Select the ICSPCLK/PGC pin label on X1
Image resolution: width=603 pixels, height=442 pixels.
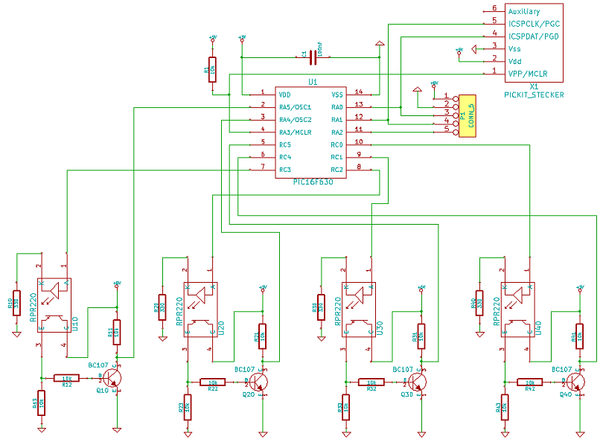(533, 23)
